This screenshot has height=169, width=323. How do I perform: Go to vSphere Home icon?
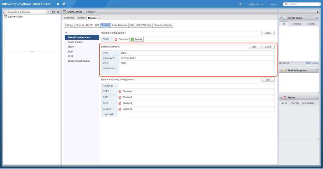pos(58,4)
